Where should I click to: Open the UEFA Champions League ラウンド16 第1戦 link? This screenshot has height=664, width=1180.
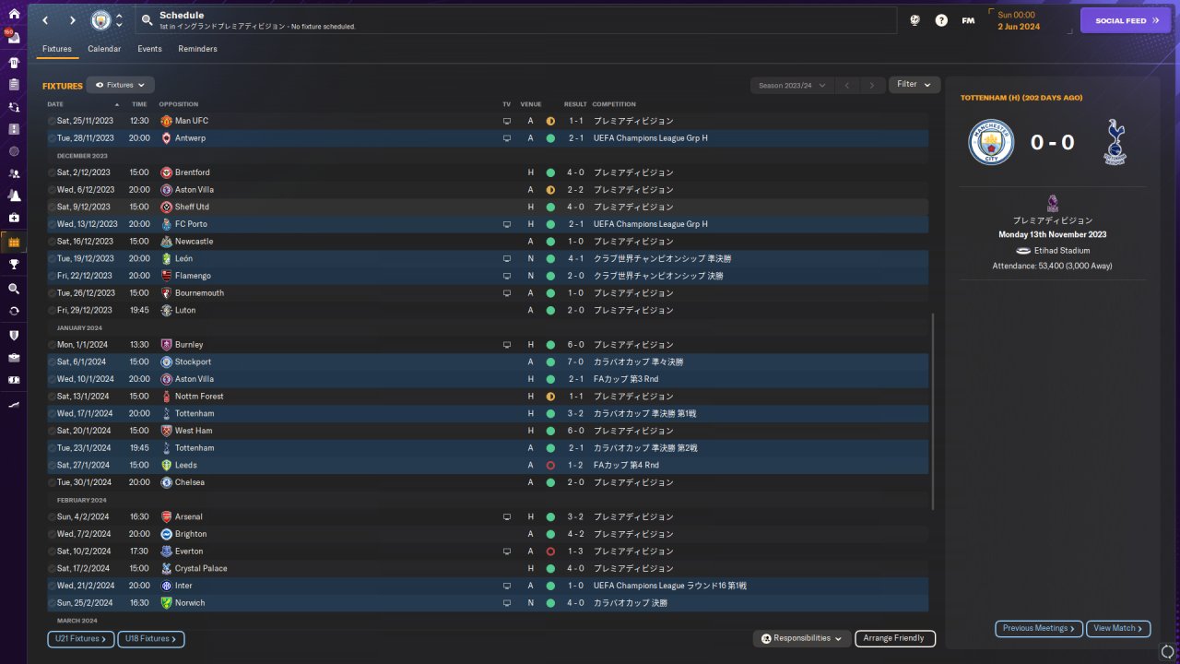pos(670,586)
